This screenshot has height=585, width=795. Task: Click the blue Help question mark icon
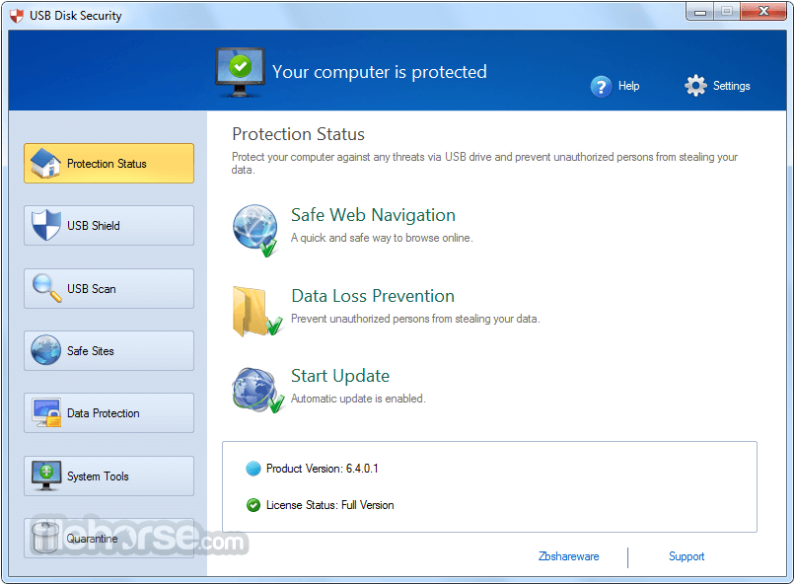tap(601, 86)
